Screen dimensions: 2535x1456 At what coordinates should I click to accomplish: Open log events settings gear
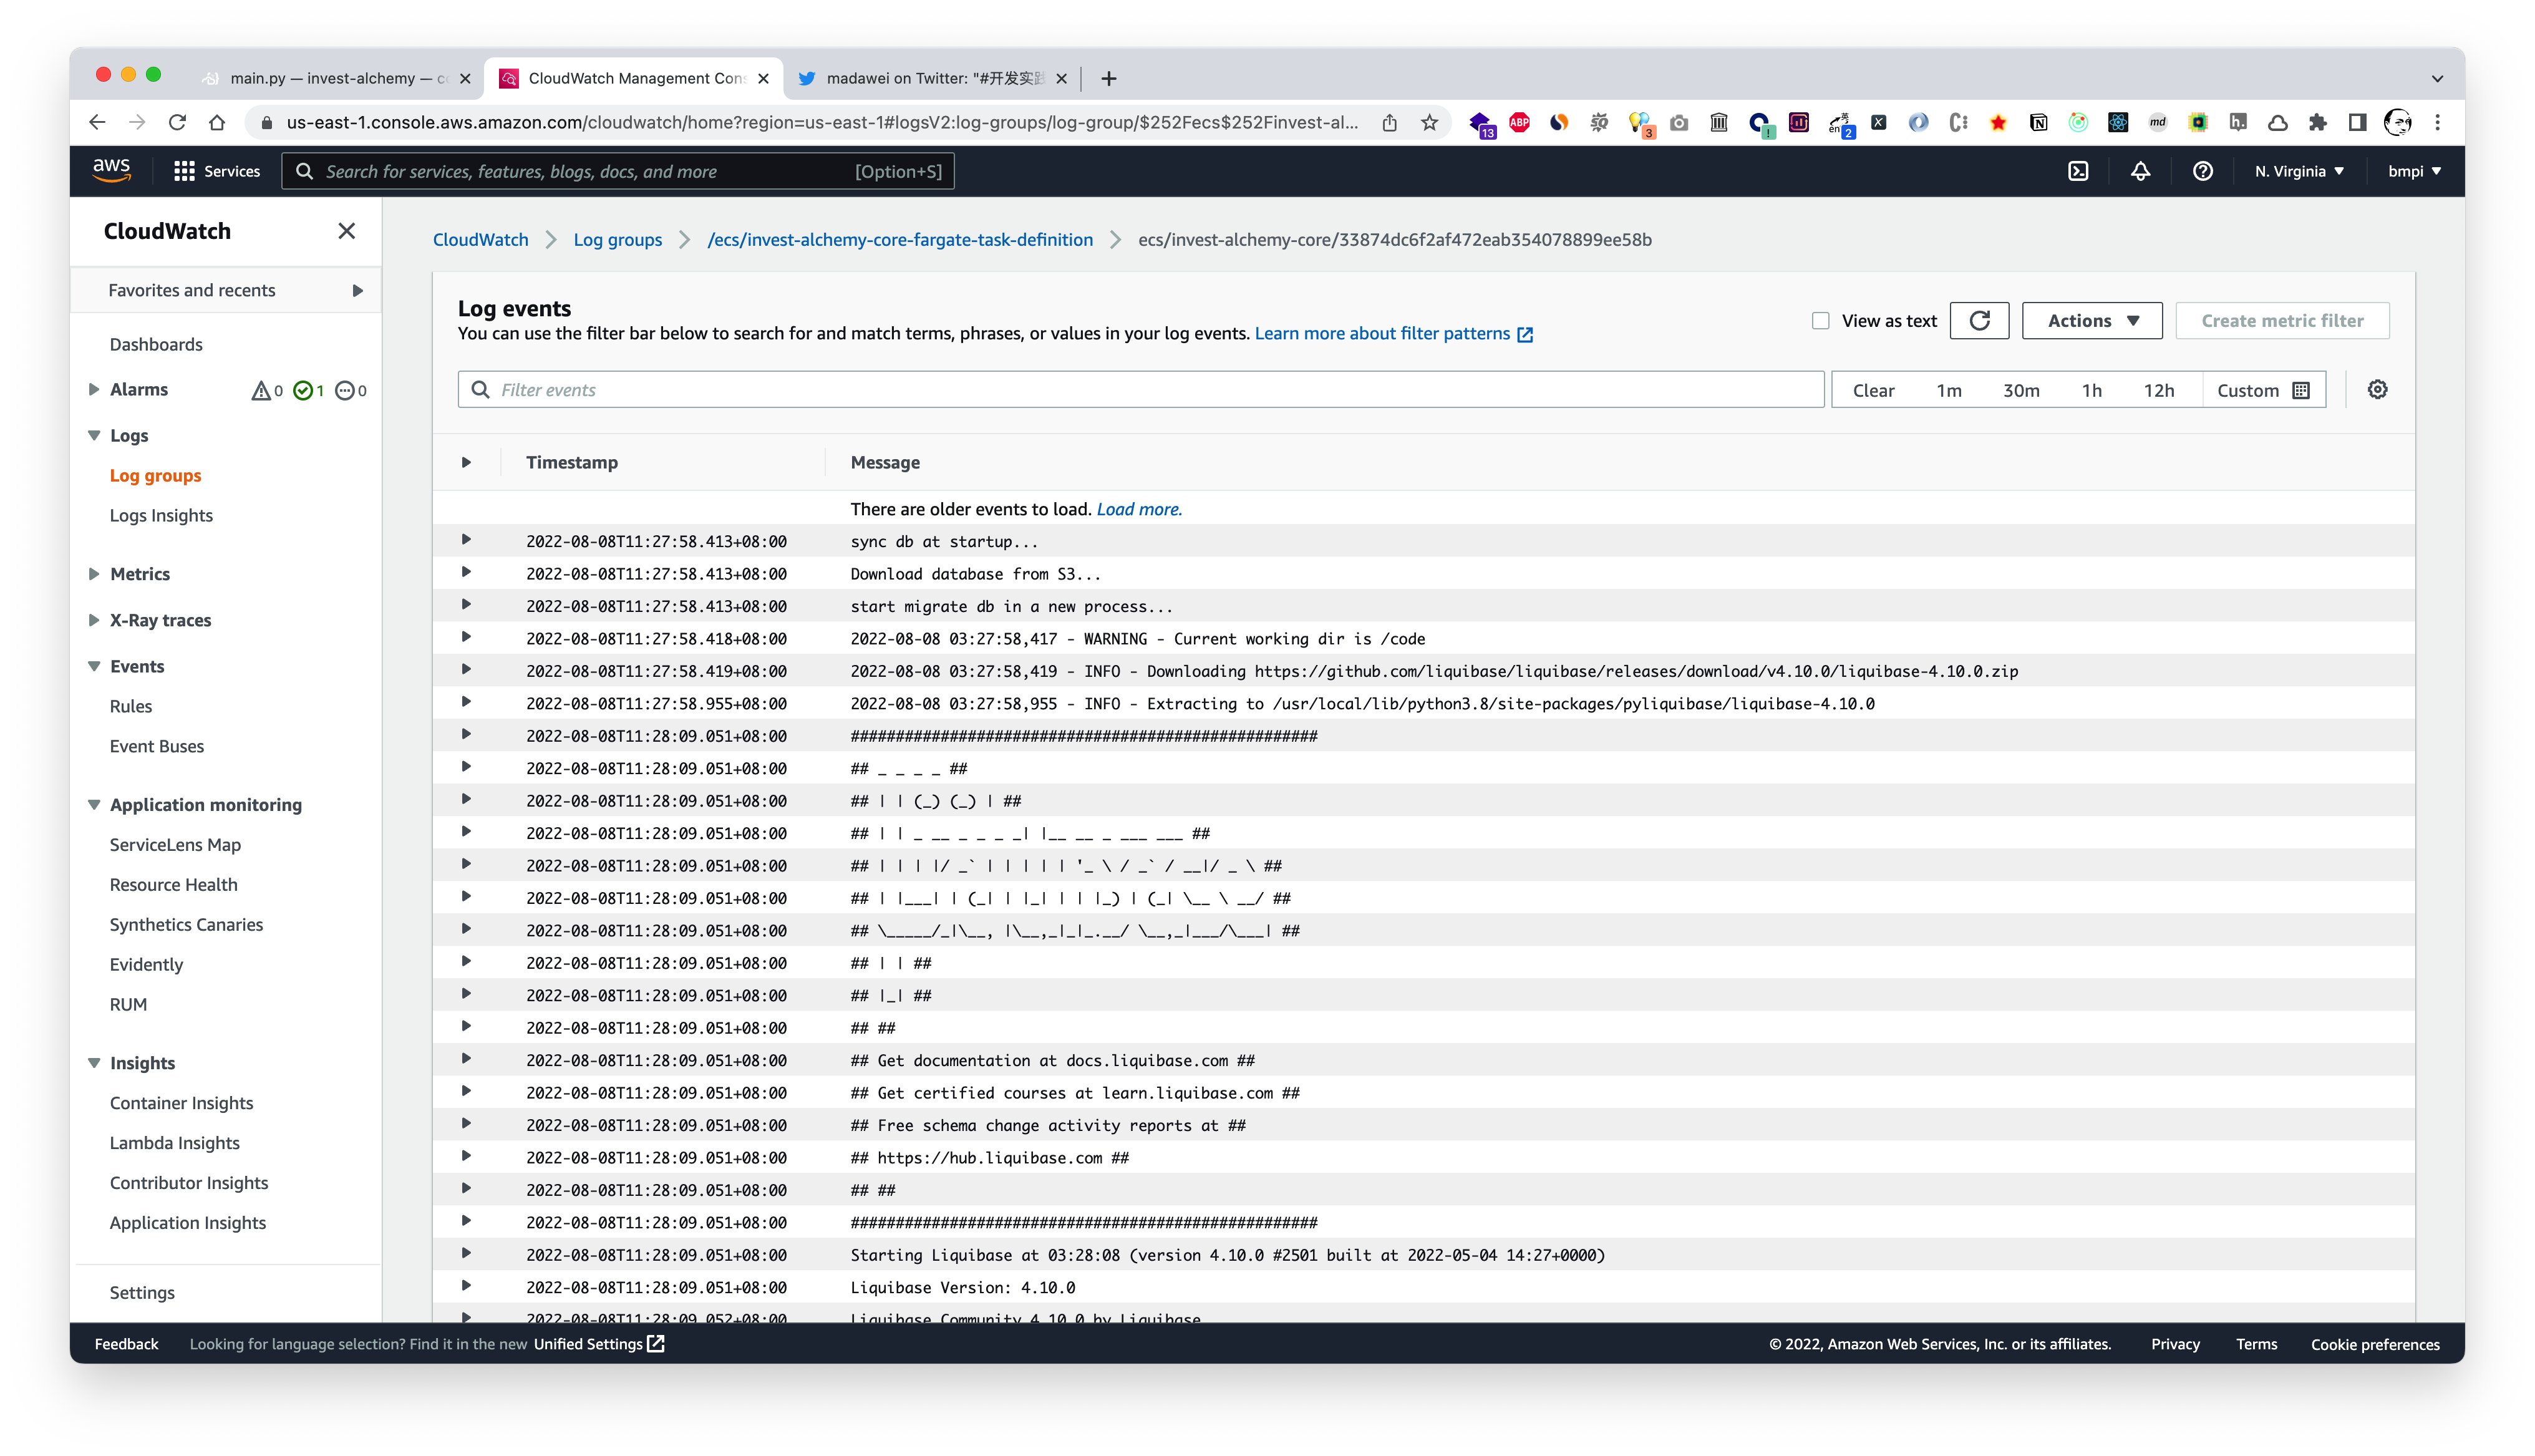point(2377,390)
